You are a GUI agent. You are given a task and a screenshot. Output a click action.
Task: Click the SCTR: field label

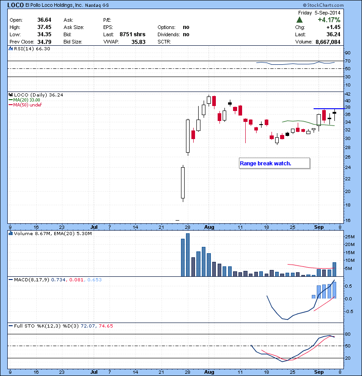[164, 42]
